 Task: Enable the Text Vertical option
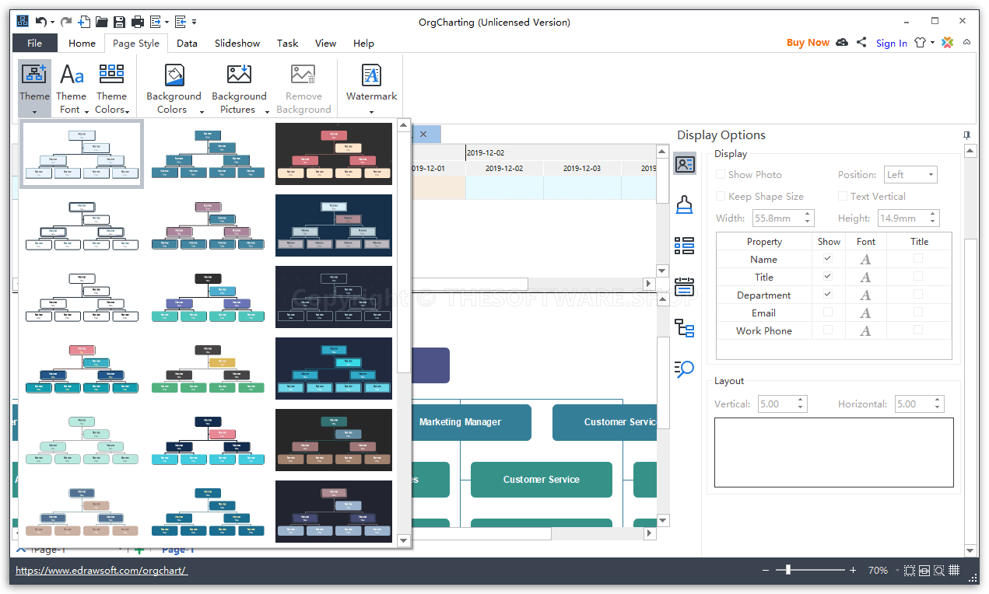843,196
